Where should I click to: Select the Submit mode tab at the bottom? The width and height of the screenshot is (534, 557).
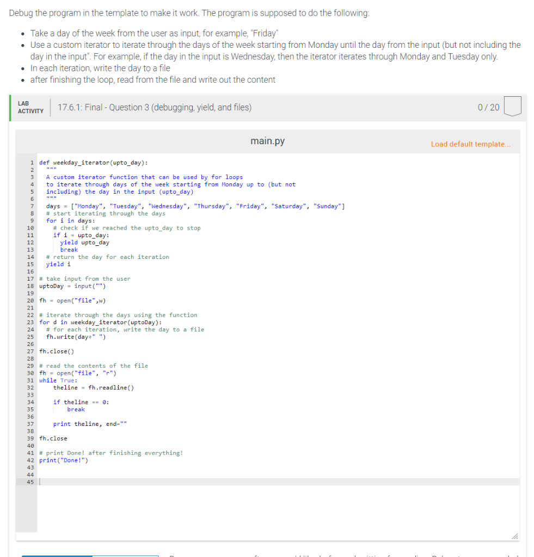[x=124, y=555]
